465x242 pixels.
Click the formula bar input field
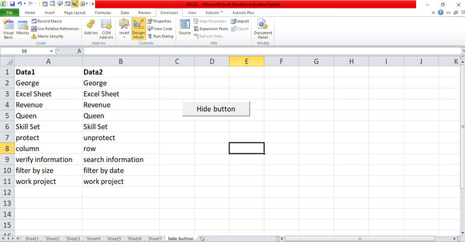tap(272, 51)
